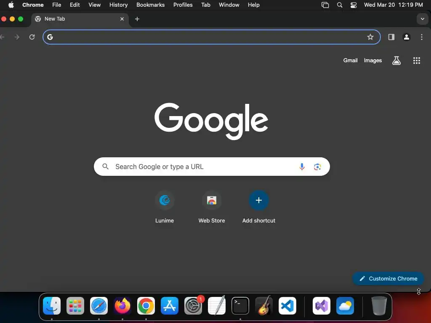This screenshot has width=431, height=323.
Task: Click the magnifier icon in search box
Action: tap(105, 167)
